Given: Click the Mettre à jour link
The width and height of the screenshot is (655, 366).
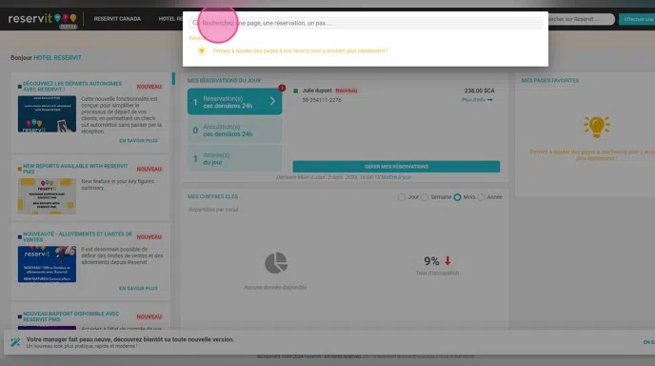Looking at the screenshot, I should (396, 177).
